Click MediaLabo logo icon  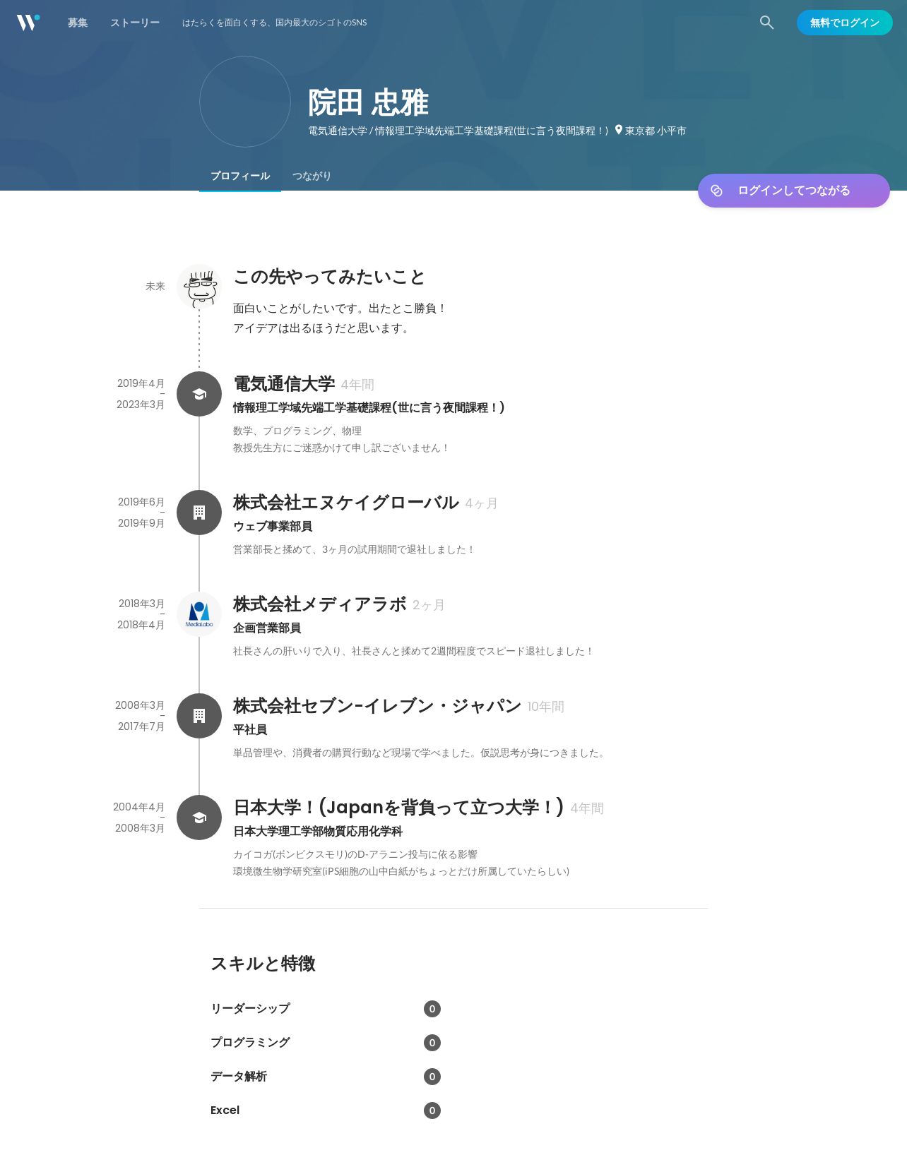click(x=199, y=614)
